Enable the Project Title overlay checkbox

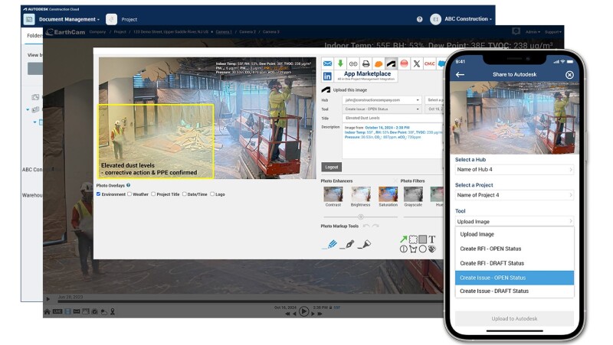(153, 194)
